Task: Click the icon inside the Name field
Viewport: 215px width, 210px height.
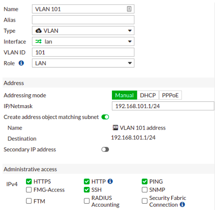Action: click(129, 9)
